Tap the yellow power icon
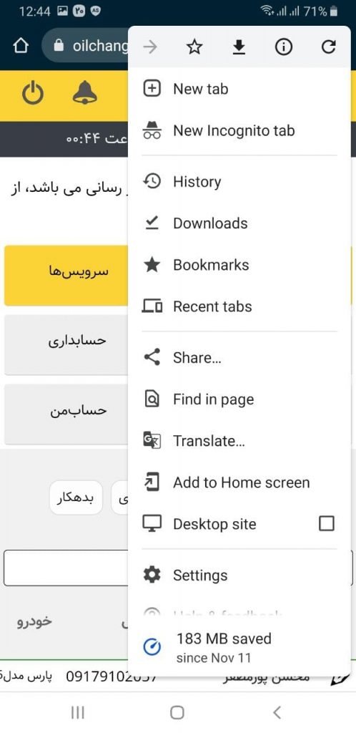This screenshot has width=356, height=733. coord(33,94)
